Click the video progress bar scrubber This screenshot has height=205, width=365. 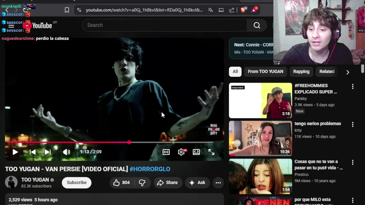pos(129,142)
